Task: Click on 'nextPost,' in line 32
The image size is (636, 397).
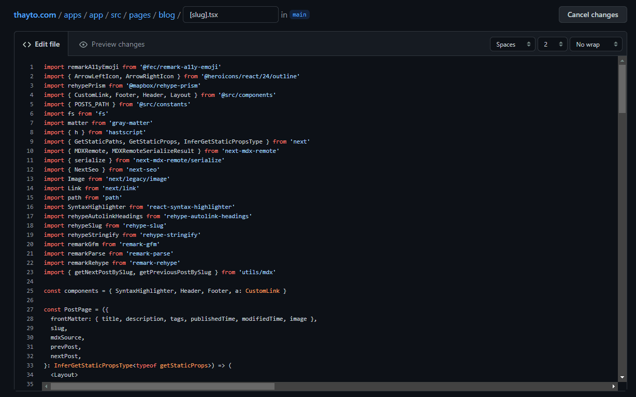Action: 66,356
